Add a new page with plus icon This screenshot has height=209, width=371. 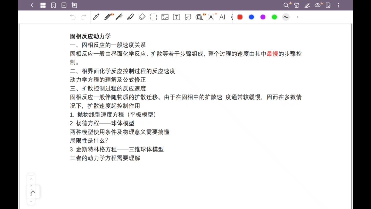pyautogui.click(x=64, y=5)
